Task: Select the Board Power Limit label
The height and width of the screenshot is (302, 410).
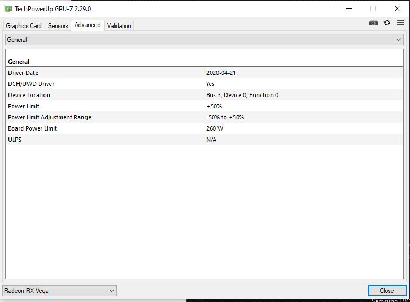Action: click(32, 128)
